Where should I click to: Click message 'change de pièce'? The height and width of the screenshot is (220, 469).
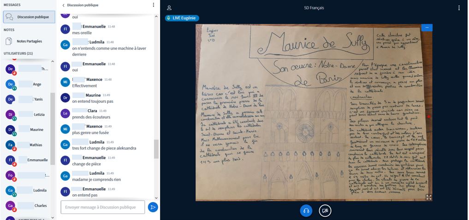coord(86,164)
